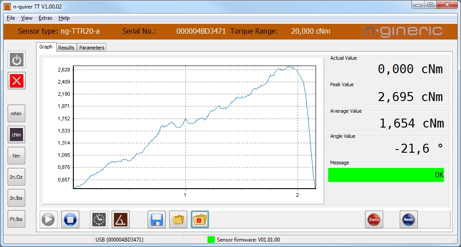Click the 2,628 y-axis label
Image resolution: width=461 pixels, height=247 pixels.
(x=64, y=70)
